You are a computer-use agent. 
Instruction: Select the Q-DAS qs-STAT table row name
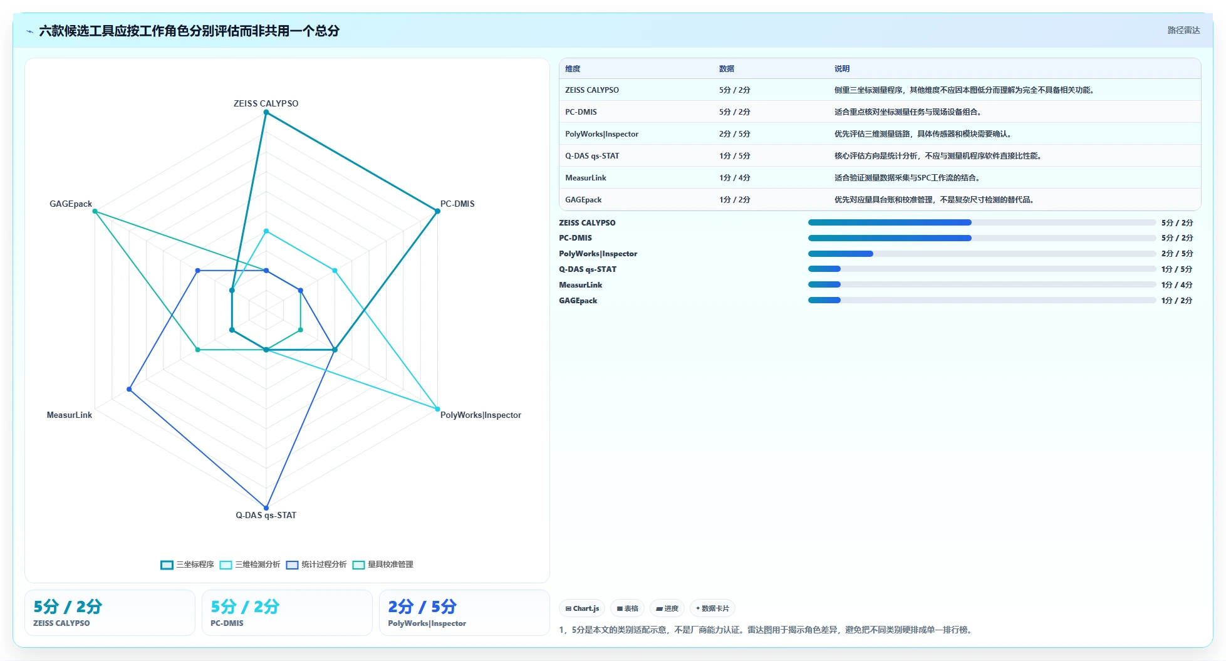tap(592, 156)
